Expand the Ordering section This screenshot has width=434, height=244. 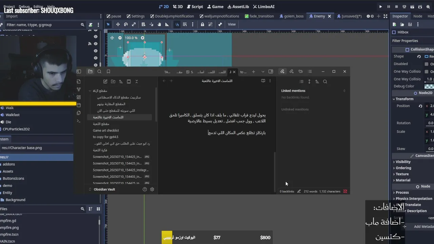(x=402, y=168)
